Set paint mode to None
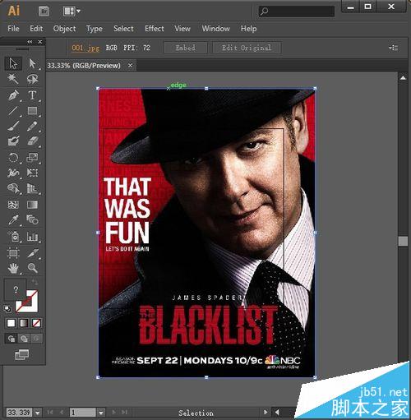The image size is (411, 420). (36, 323)
